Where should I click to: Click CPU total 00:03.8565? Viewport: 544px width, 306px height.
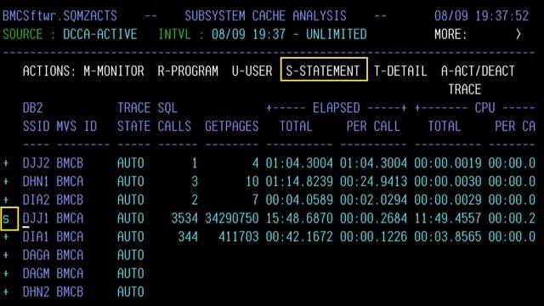[448, 236]
